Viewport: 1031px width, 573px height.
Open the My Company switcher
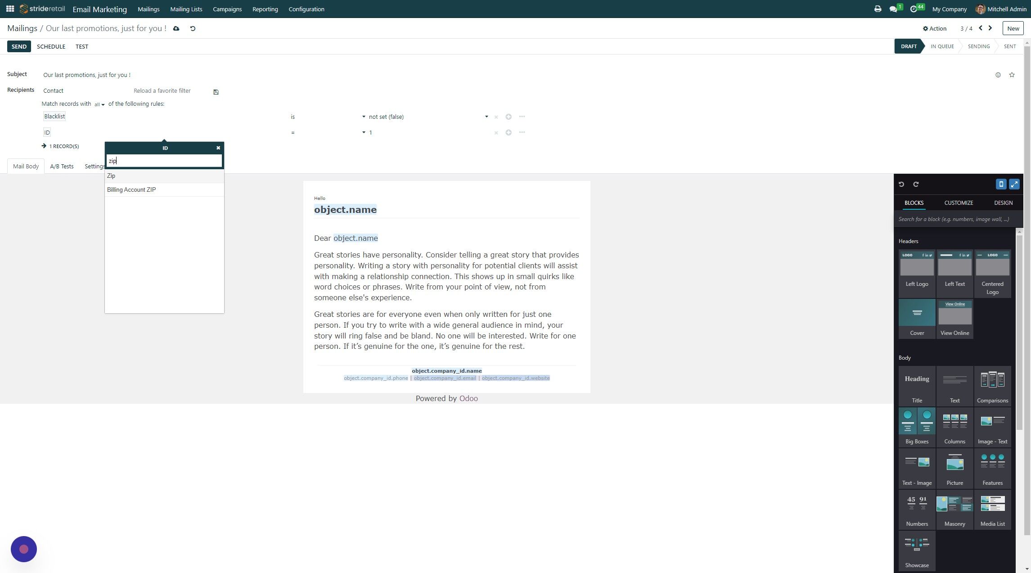pyautogui.click(x=949, y=9)
